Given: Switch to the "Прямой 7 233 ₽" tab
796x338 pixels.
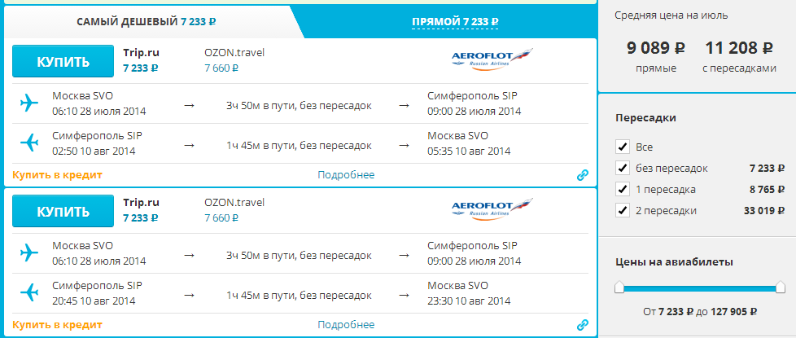Looking at the screenshot, I should pyautogui.click(x=455, y=21).
